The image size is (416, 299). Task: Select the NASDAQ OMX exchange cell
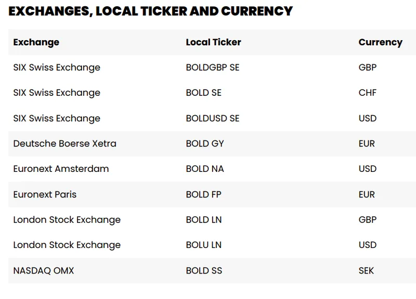point(44,270)
